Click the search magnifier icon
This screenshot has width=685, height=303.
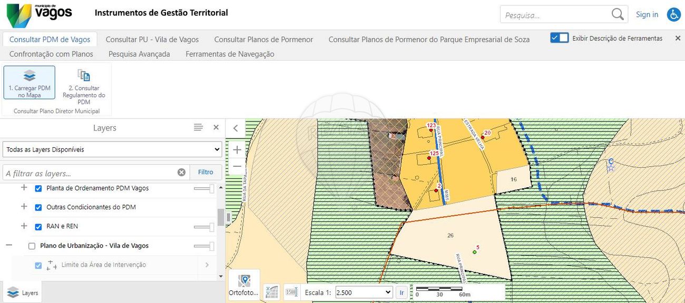point(618,14)
